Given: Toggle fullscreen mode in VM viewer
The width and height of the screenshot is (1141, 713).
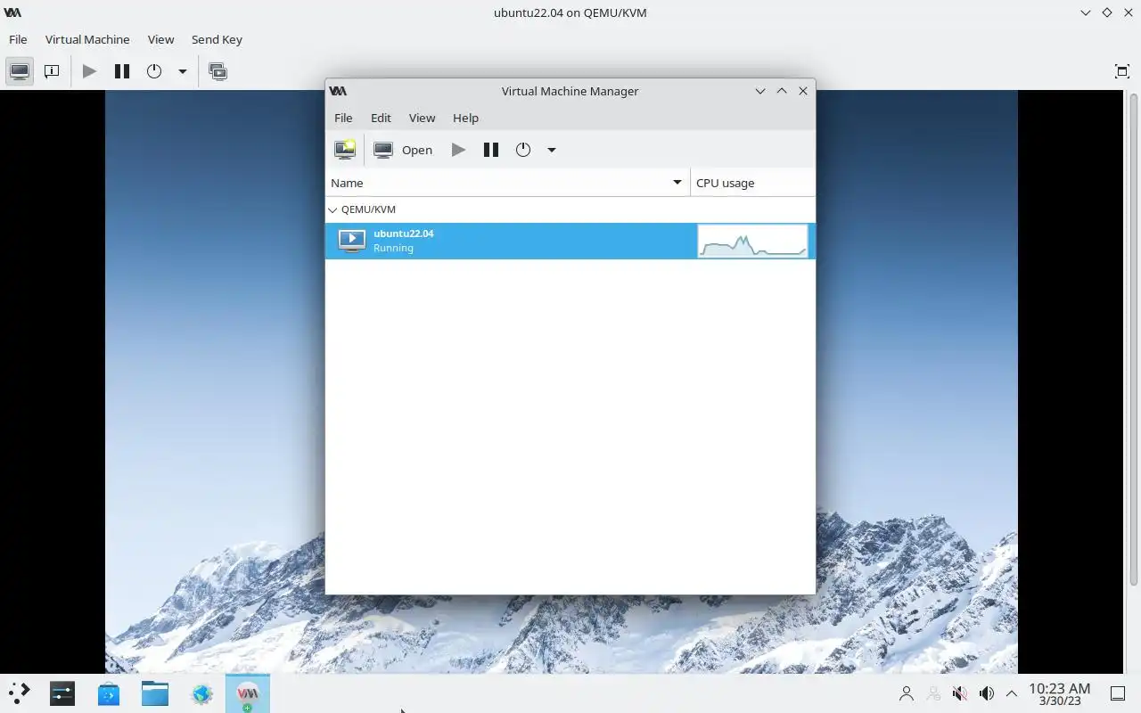Looking at the screenshot, I should click(1122, 71).
